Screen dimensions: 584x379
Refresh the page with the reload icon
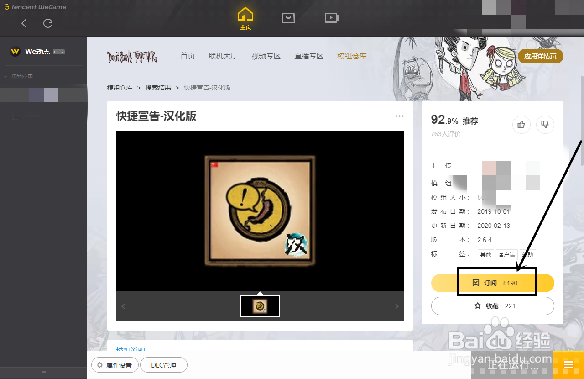tap(48, 23)
